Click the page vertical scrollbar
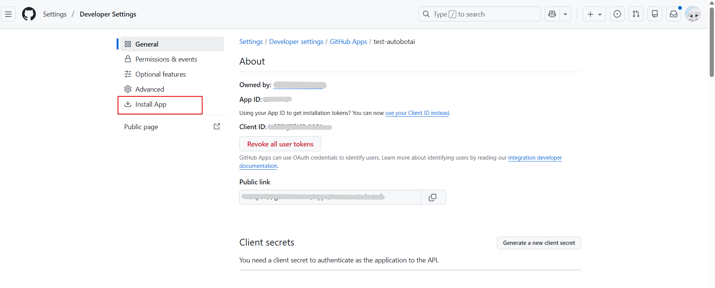The height and width of the screenshot is (288, 715). (x=712, y=42)
